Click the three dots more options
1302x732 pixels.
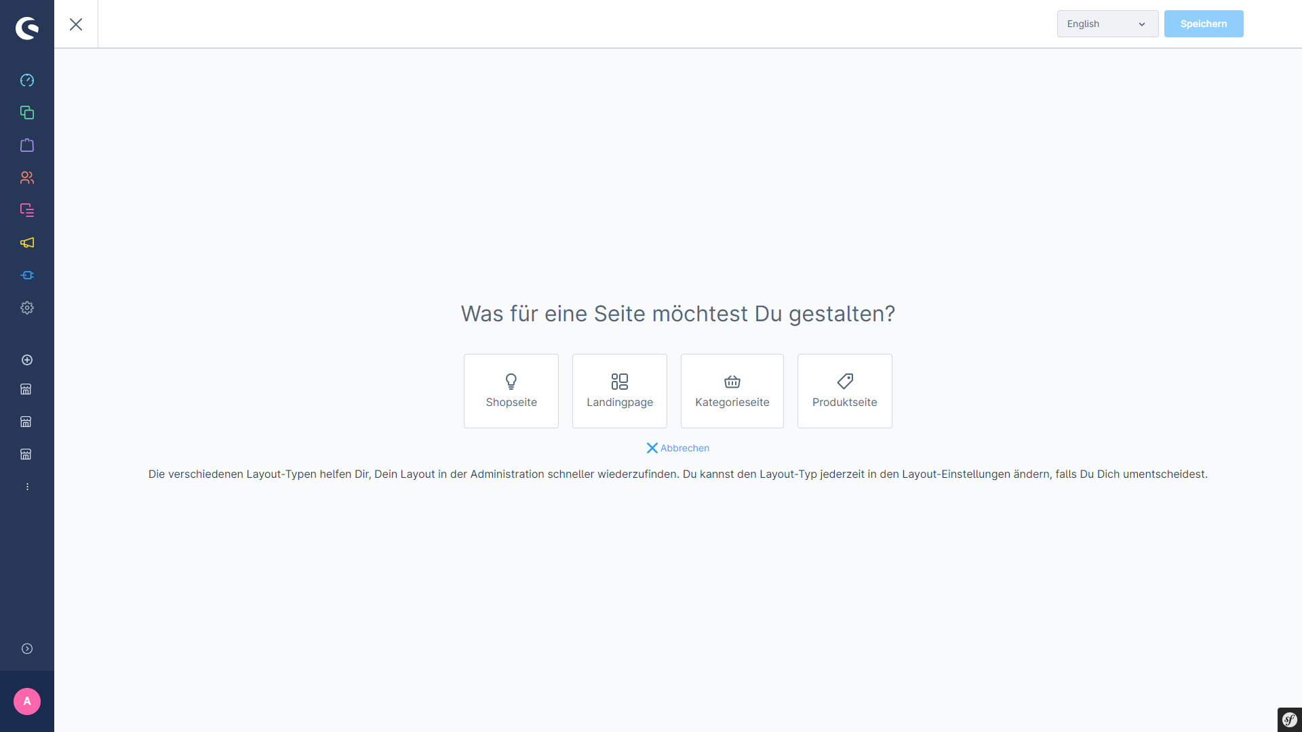[27, 486]
